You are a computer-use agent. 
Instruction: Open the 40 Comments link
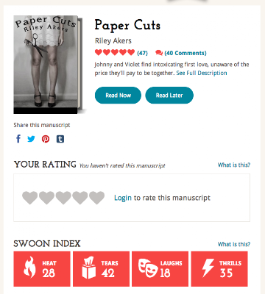tap(185, 53)
